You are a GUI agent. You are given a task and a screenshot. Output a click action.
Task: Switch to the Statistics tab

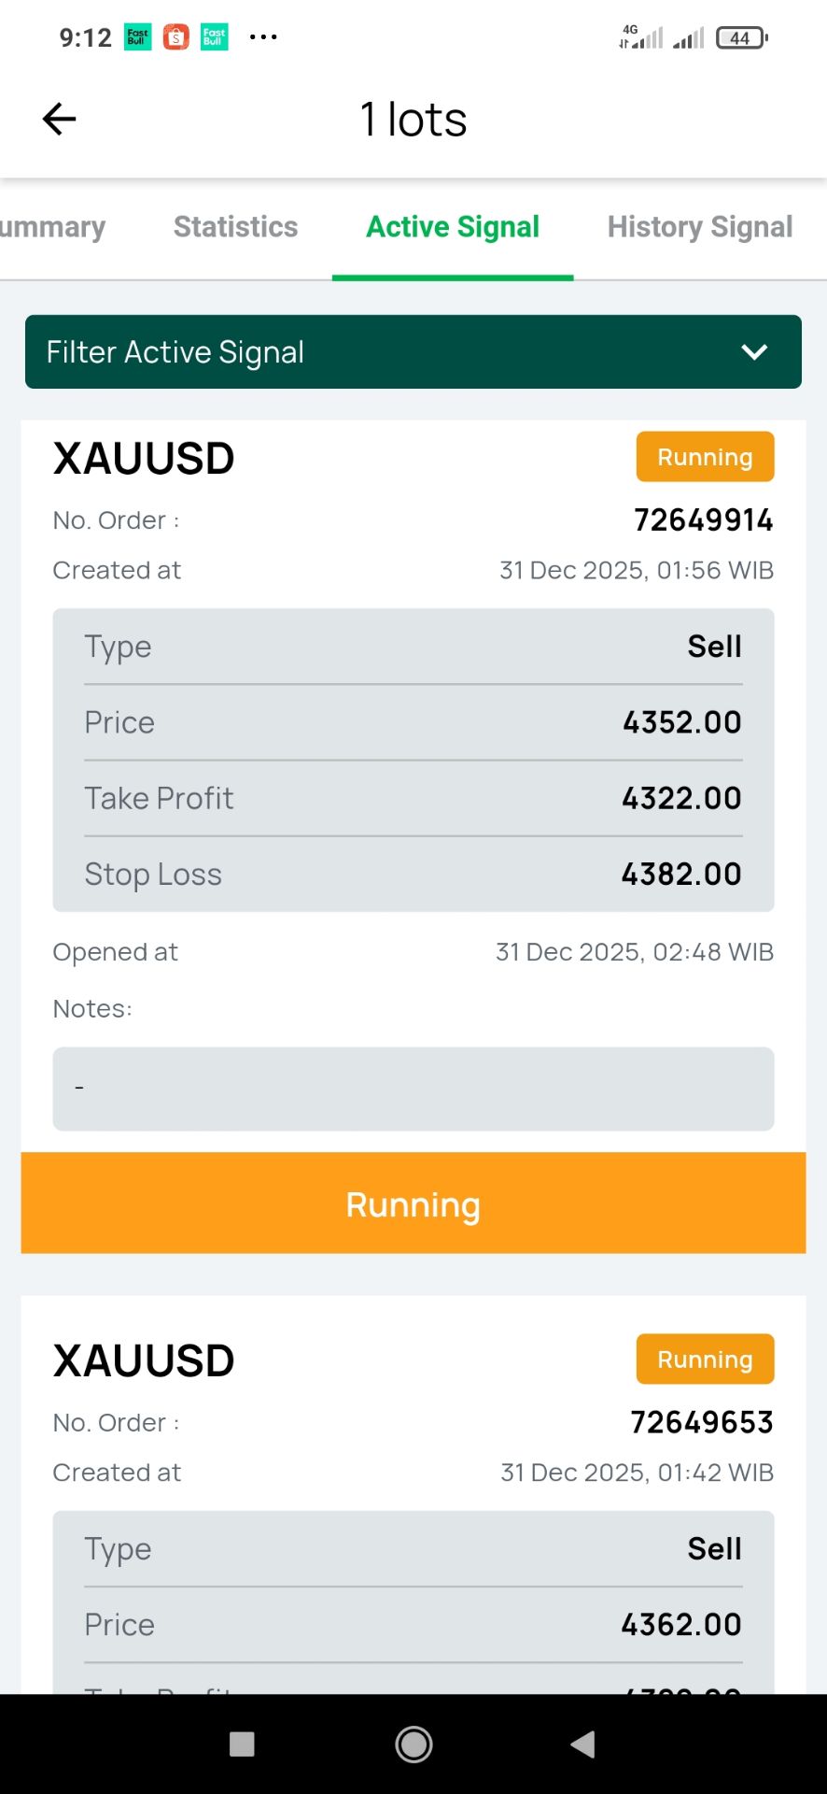coord(235,227)
